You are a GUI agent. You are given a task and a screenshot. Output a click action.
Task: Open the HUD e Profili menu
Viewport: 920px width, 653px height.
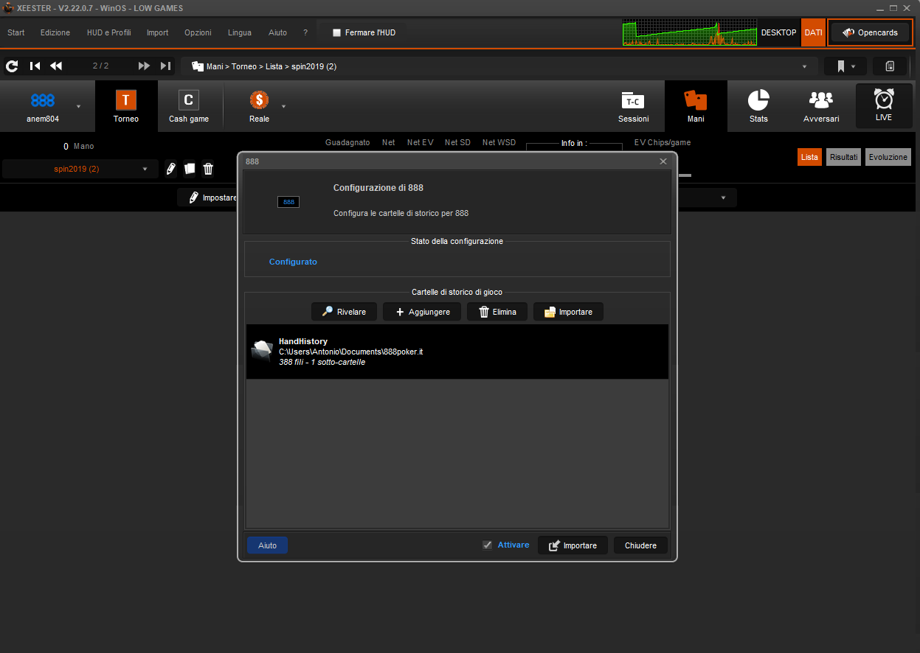coord(108,32)
